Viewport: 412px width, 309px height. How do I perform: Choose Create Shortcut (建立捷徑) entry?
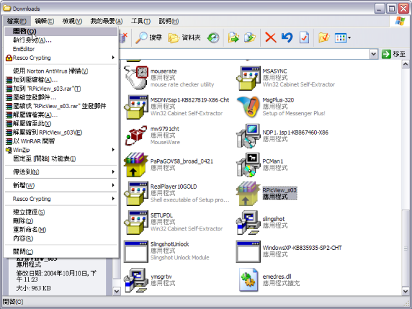click(61, 212)
